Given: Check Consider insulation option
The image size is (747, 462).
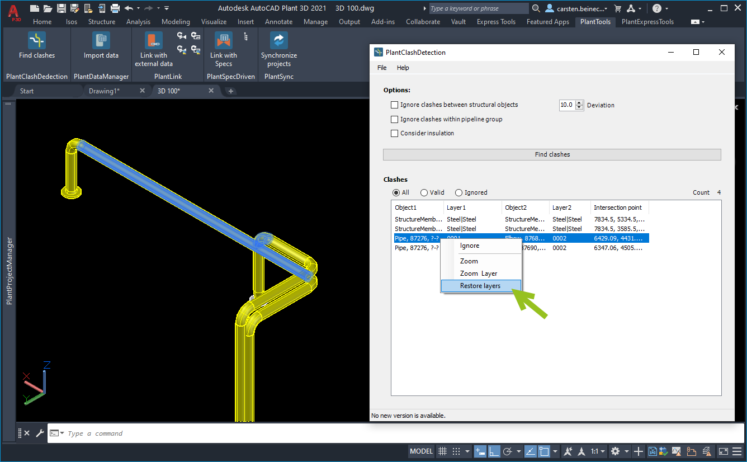Looking at the screenshot, I should 395,133.
